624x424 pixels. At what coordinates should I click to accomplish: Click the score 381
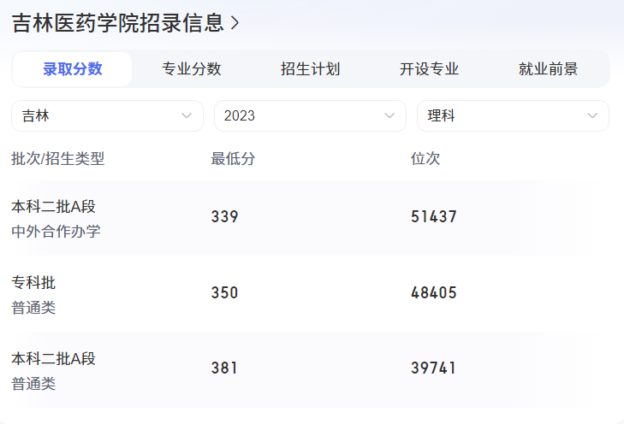pyautogui.click(x=224, y=368)
